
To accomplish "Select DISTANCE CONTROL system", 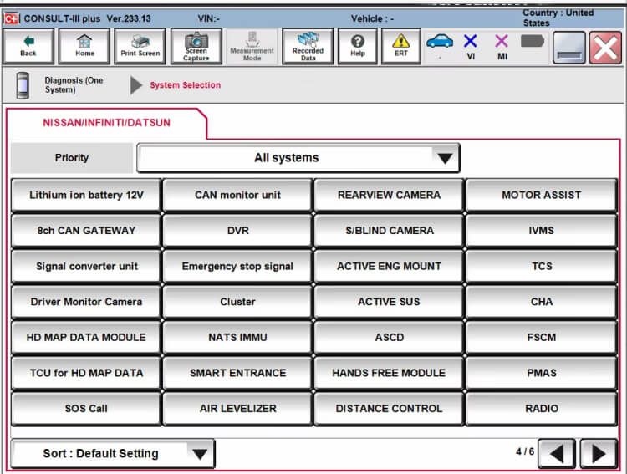I will (389, 409).
